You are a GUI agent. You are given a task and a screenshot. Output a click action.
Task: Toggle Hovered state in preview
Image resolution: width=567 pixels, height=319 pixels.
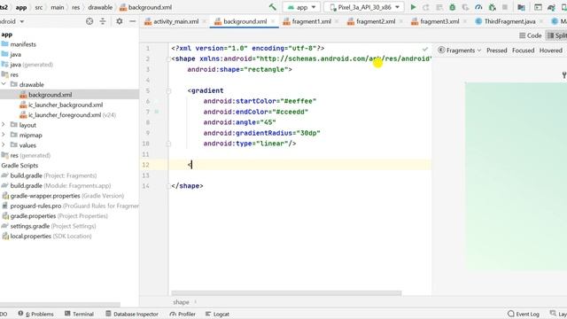(551, 51)
